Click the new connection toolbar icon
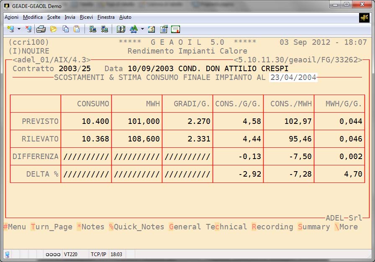375x262 pixels. 10,29
